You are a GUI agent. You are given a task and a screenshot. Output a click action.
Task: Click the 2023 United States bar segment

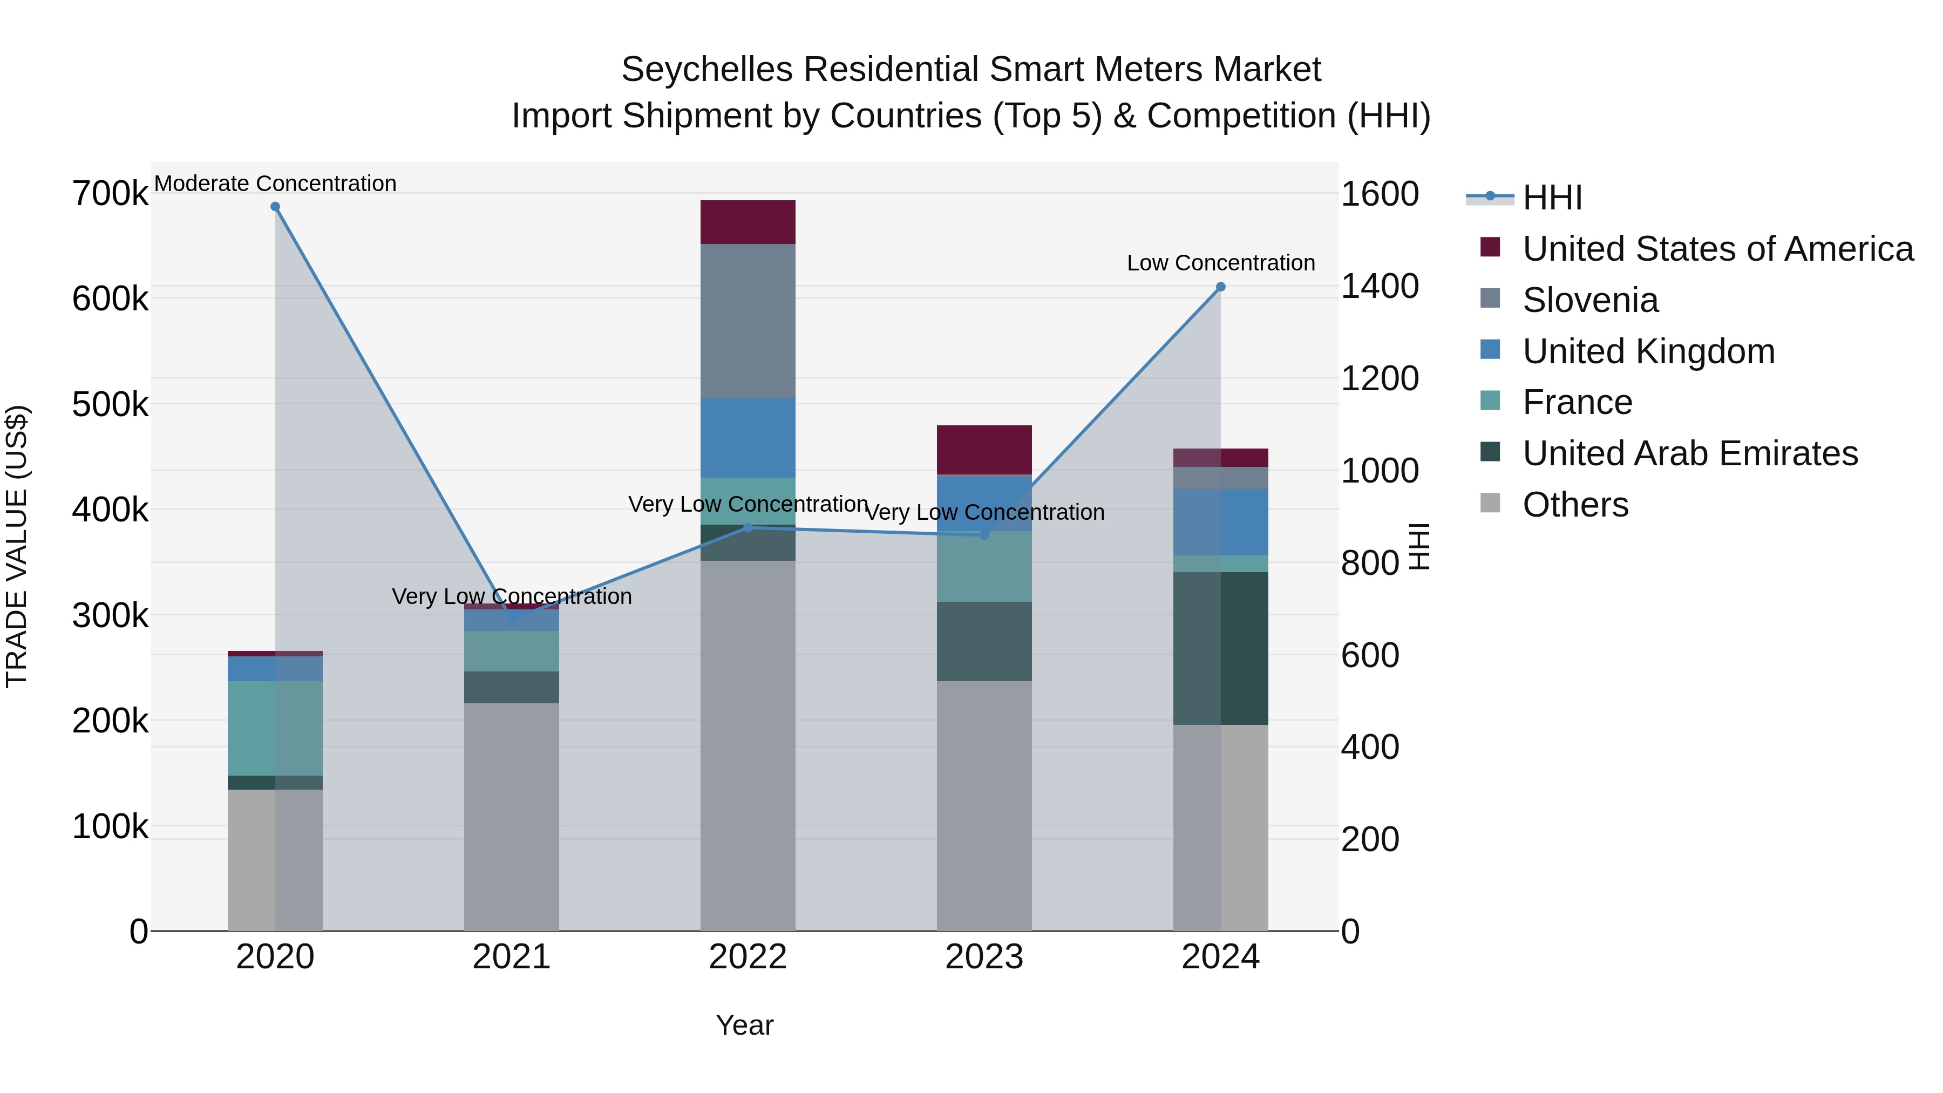coord(984,450)
